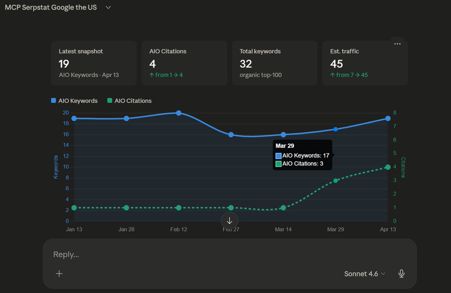
Task: Toggle AIO Keywords legend series
Action: pos(74,101)
